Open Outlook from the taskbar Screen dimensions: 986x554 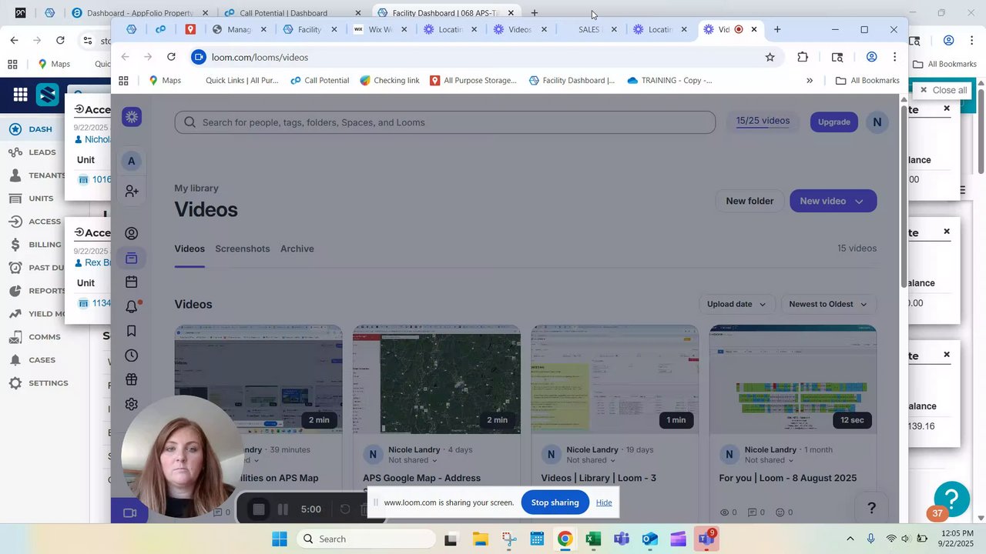point(650,539)
